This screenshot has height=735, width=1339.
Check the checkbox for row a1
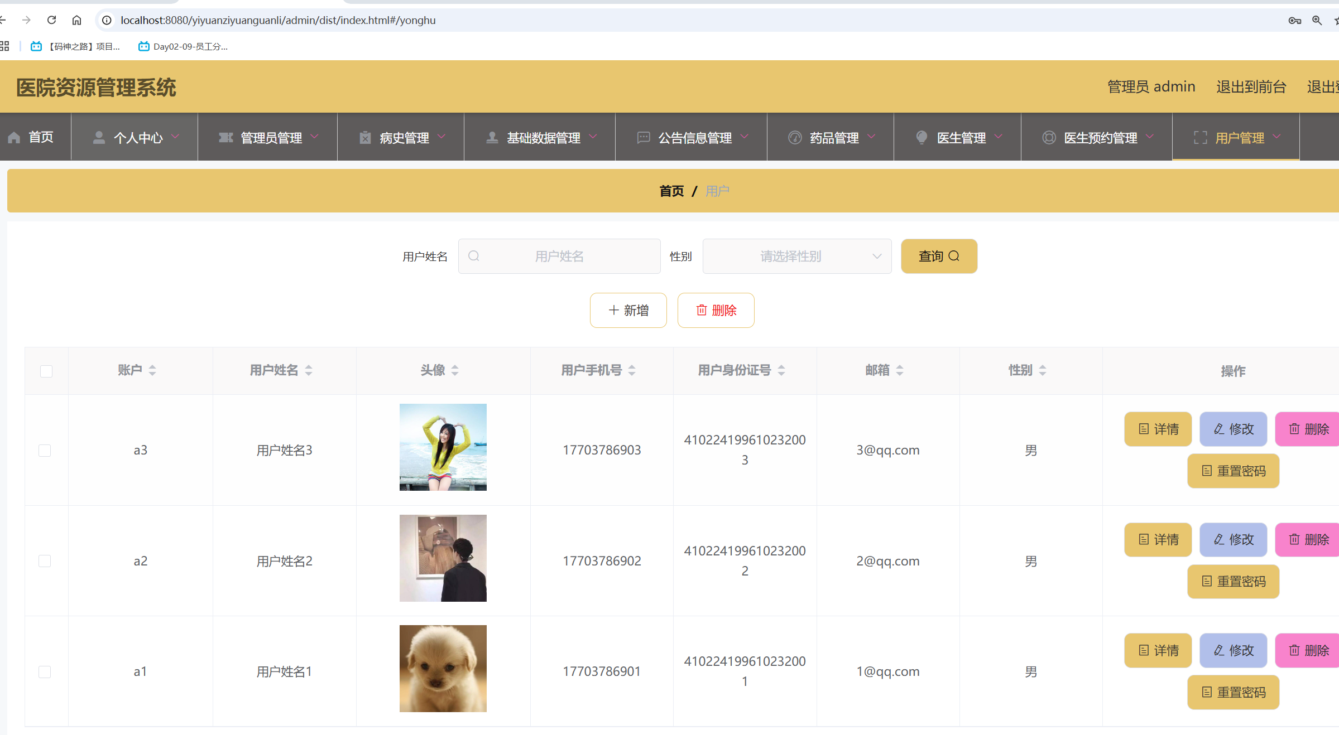click(45, 671)
